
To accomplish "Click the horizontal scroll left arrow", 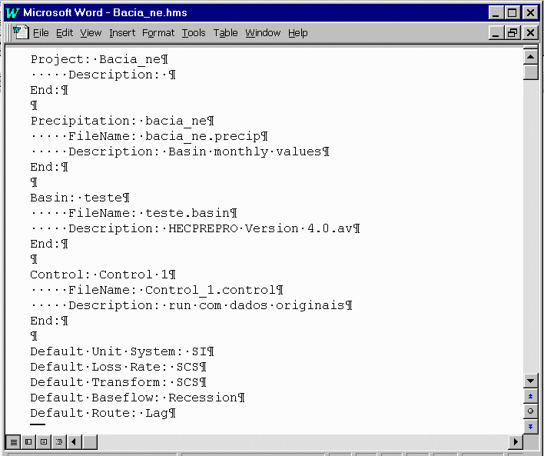I will tap(74, 441).
